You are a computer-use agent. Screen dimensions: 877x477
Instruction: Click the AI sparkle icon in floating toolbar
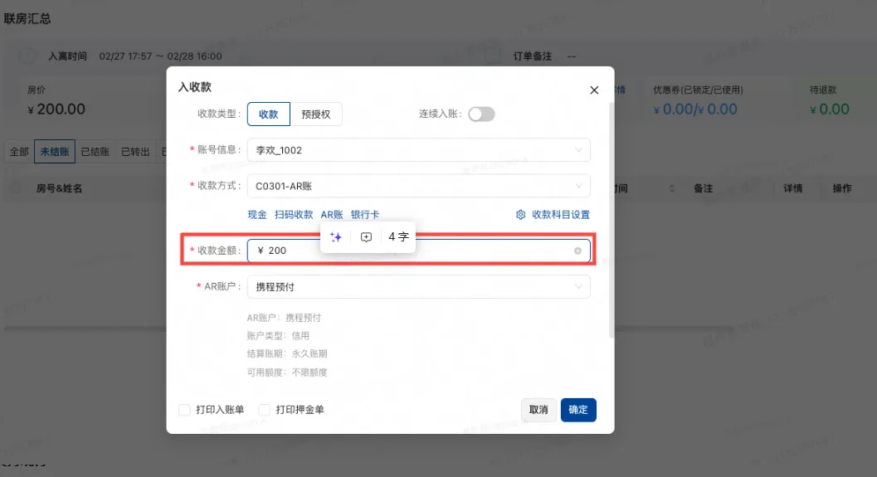pyautogui.click(x=335, y=237)
